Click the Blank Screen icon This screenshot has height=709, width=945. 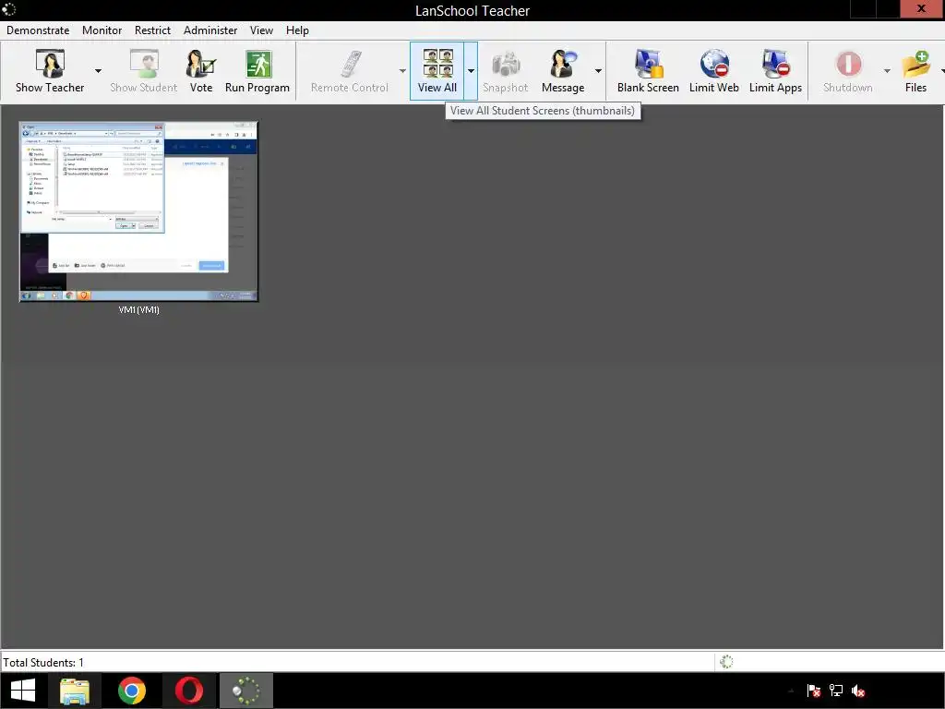[648, 71]
